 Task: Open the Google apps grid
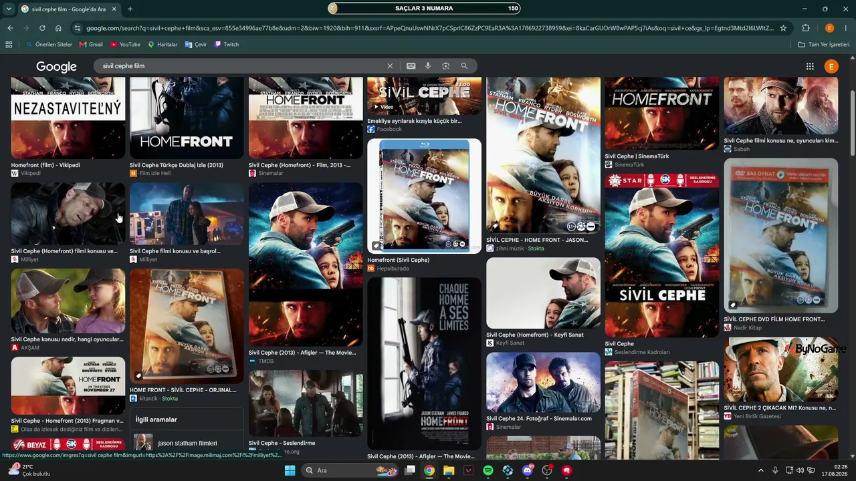[x=810, y=66]
